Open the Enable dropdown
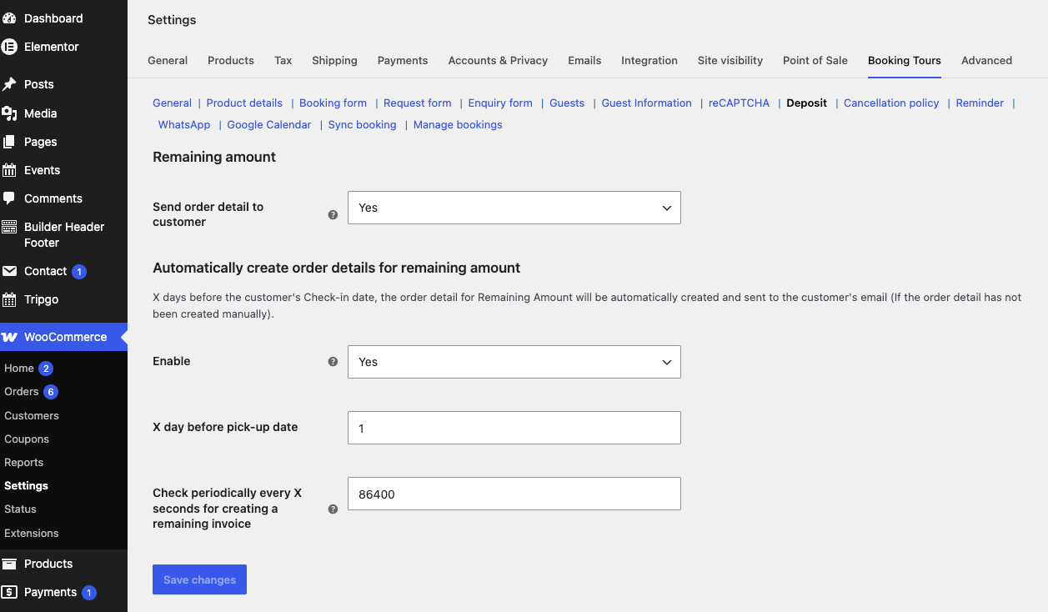1048x612 pixels. pyautogui.click(x=514, y=362)
